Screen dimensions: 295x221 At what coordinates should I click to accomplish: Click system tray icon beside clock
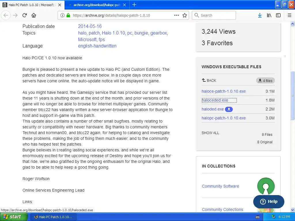coord(274,217)
